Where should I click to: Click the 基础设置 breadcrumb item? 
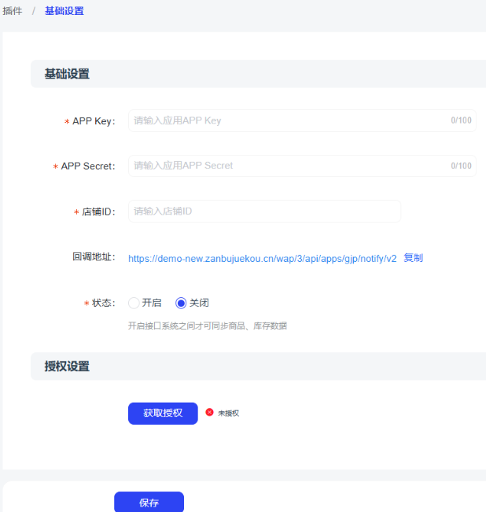[64, 11]
